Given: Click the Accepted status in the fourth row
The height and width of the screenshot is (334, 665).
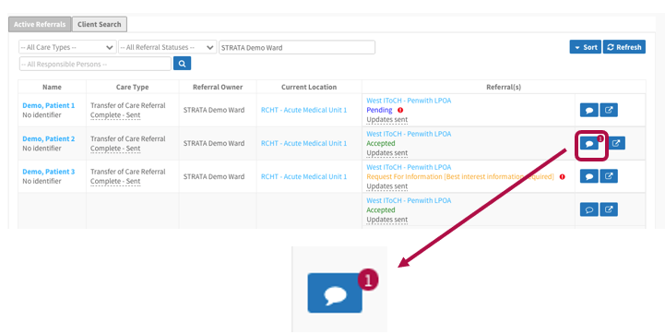Looking at the screenshot, I should [380, 209].
